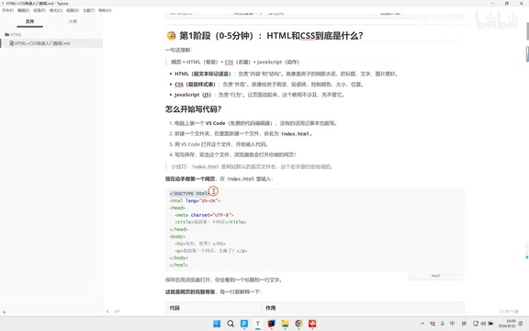This screenshot has height=331, width=529.
Task: Click the face emoji before the 第1阶段 heading
Action: coord(171,36)
